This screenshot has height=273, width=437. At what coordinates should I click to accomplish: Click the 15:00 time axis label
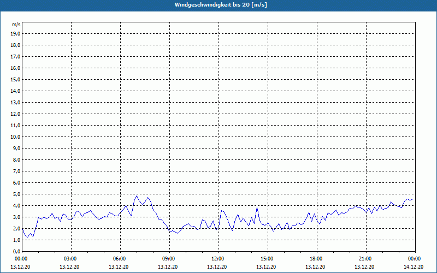pyautogui.click(x=267, y=259)
